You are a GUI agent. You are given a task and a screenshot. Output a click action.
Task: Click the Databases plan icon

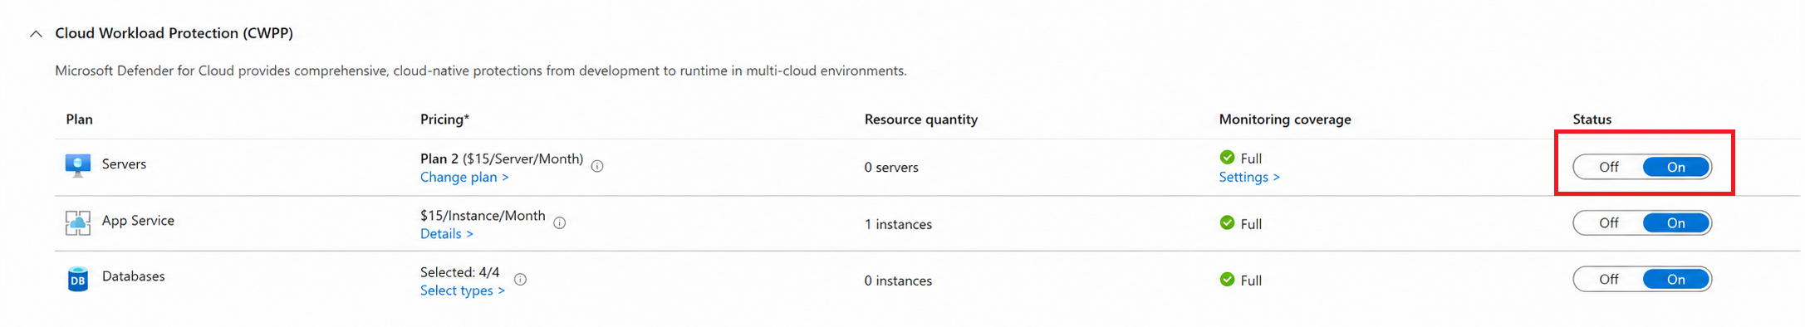point(78,279)
